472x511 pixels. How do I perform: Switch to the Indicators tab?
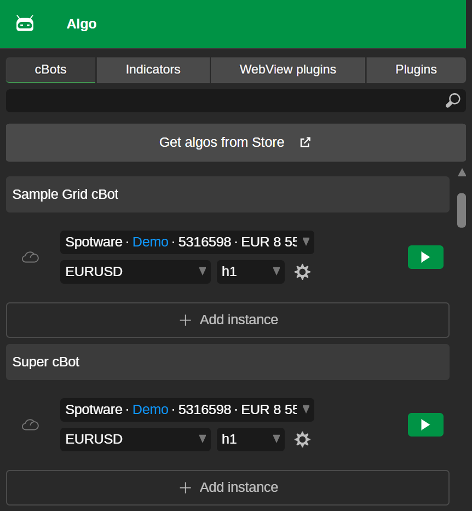153,70
